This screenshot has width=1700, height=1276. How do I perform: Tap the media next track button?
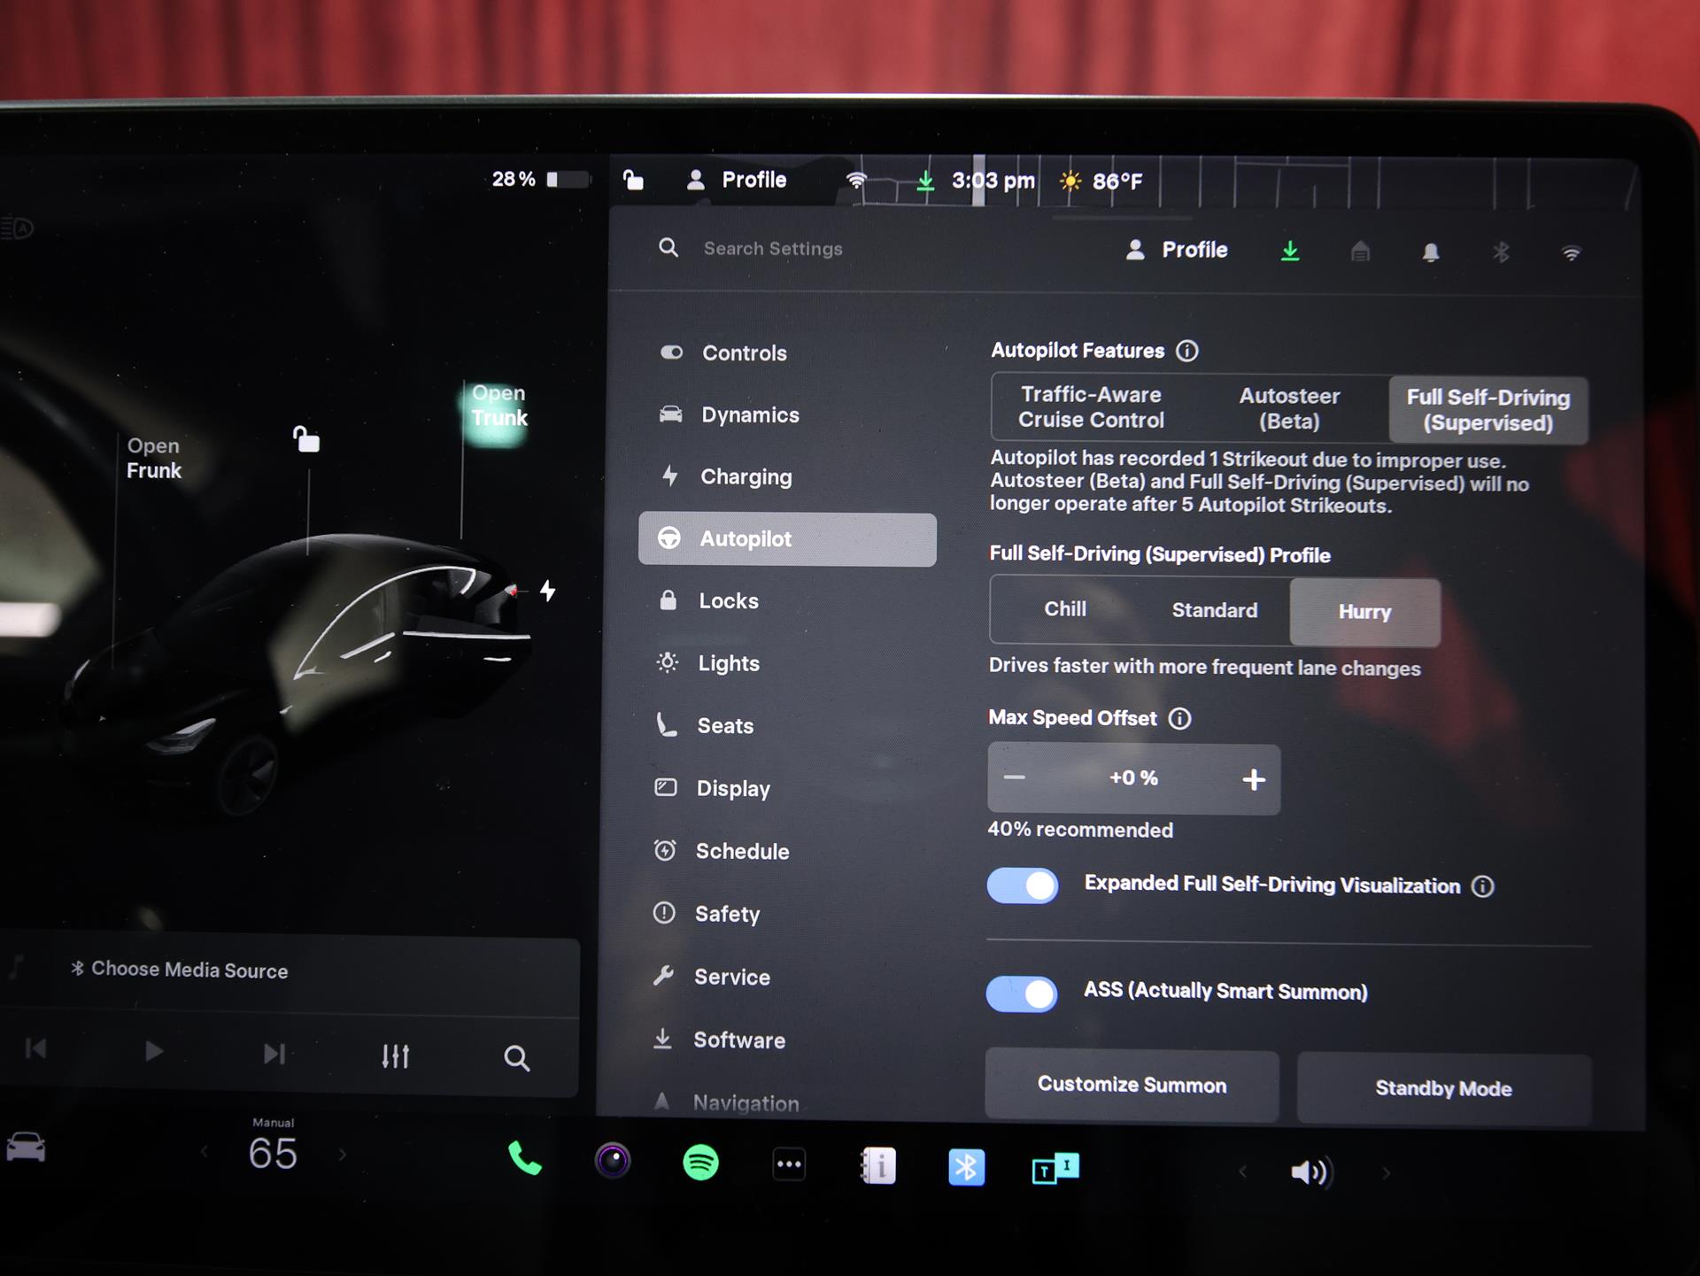[x=274, y=1054]
